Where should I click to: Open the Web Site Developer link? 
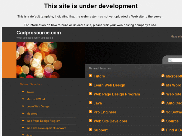pyautogui.click(x=110, y=121)
